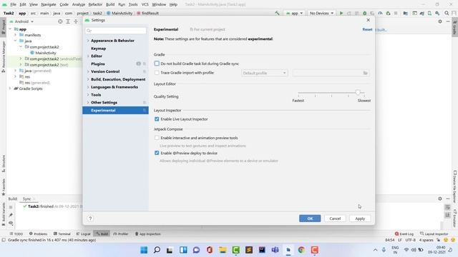This screenshot has width=458, height=257.
Task: Click the green Run app icon
Action: click(341, 13)
